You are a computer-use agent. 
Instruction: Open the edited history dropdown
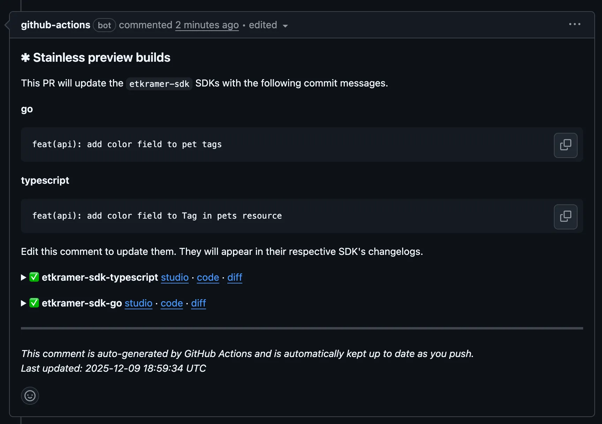point(285,26)
